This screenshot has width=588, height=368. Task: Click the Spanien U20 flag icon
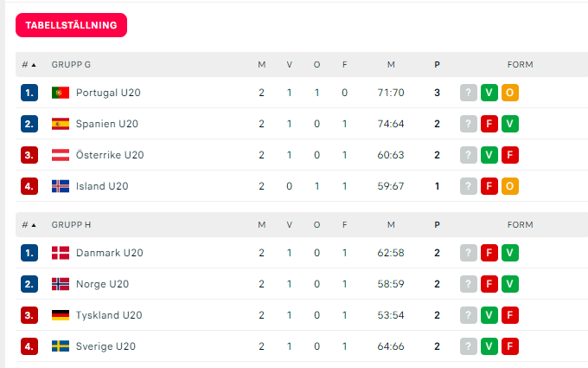coord(61,124)
